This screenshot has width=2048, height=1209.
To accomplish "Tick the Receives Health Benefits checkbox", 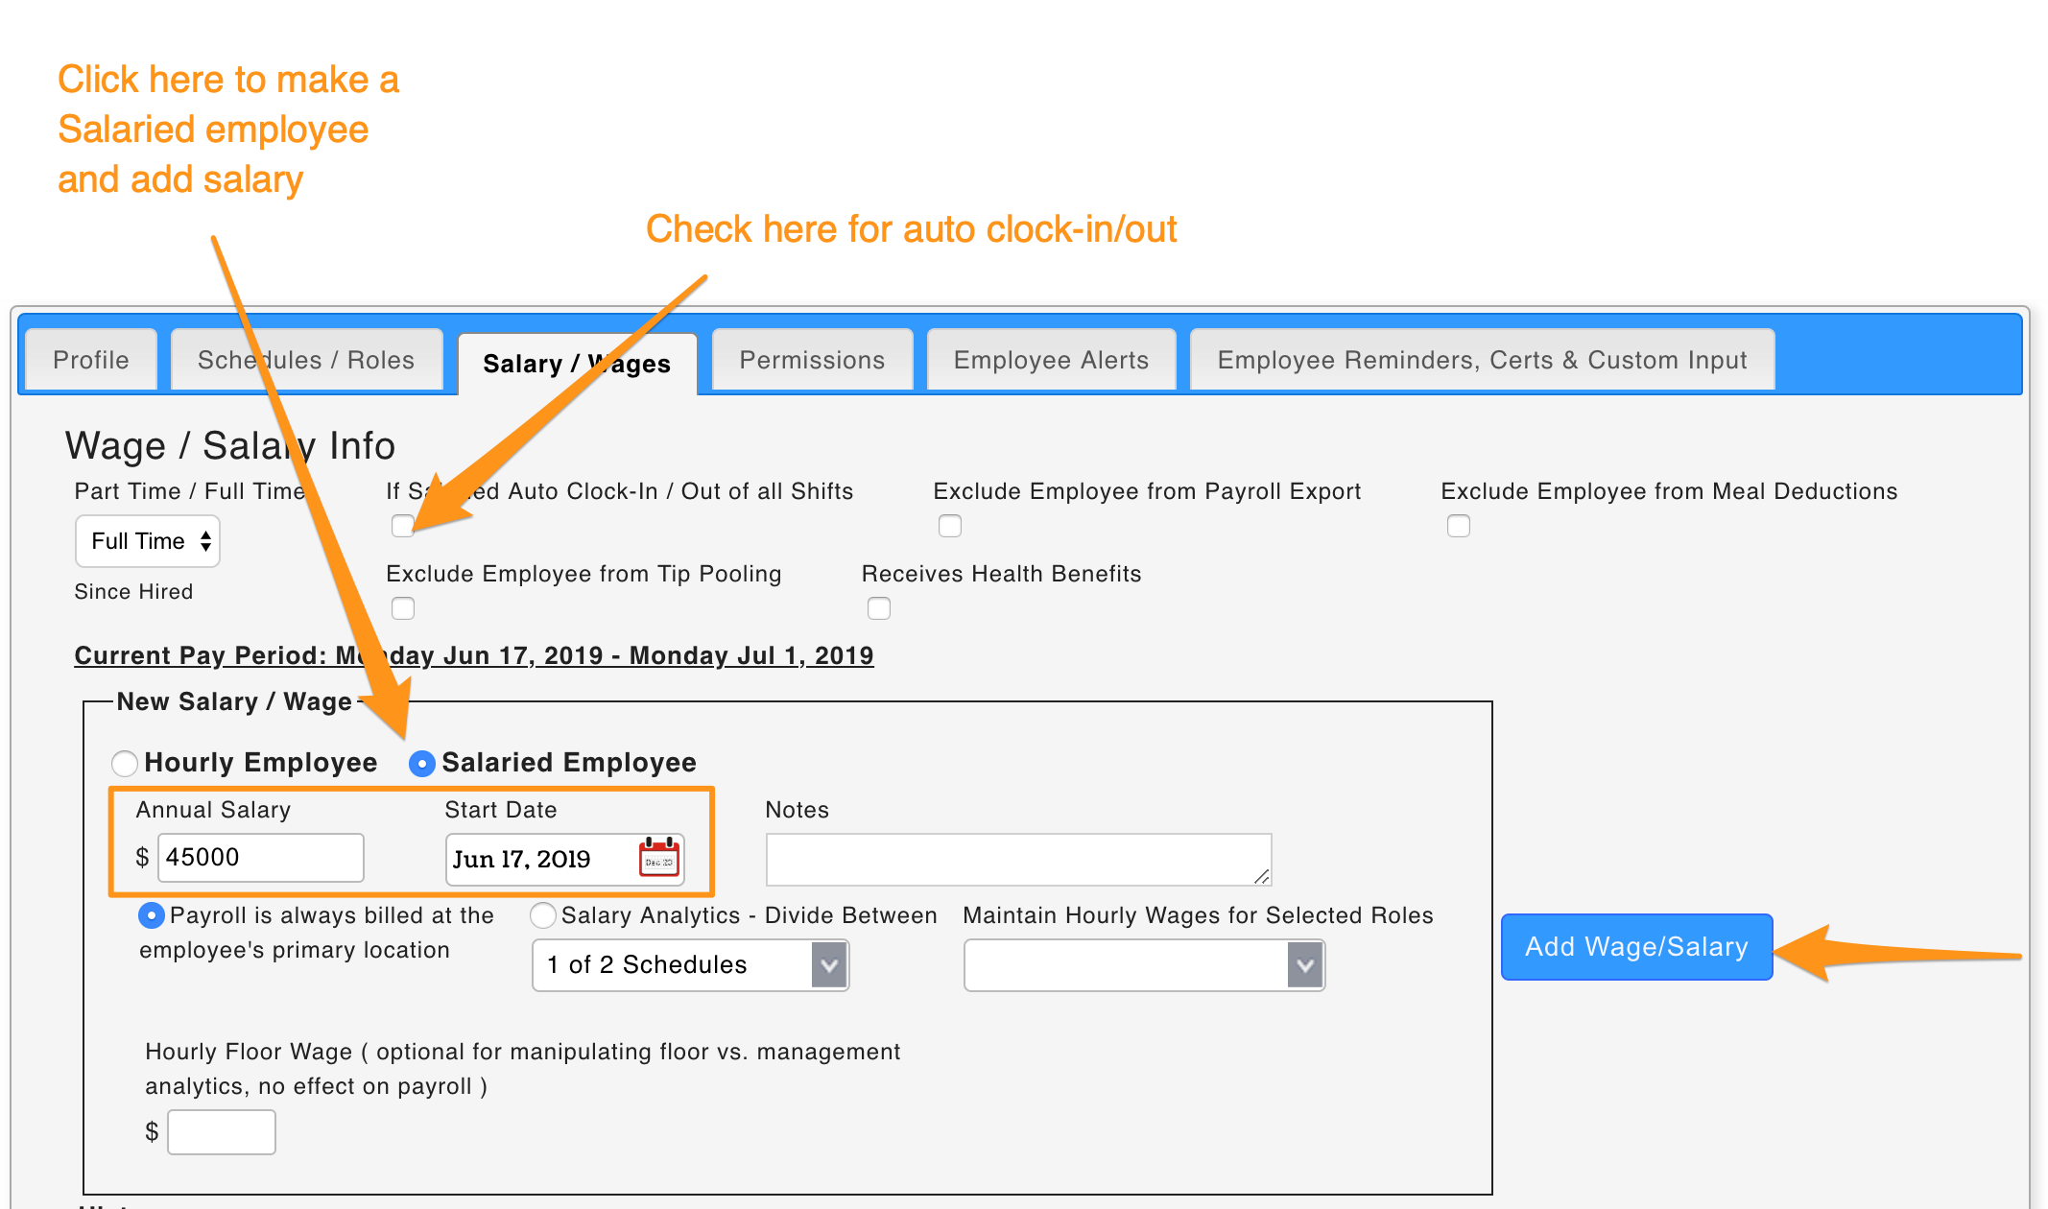I will (x=879, y=608).
